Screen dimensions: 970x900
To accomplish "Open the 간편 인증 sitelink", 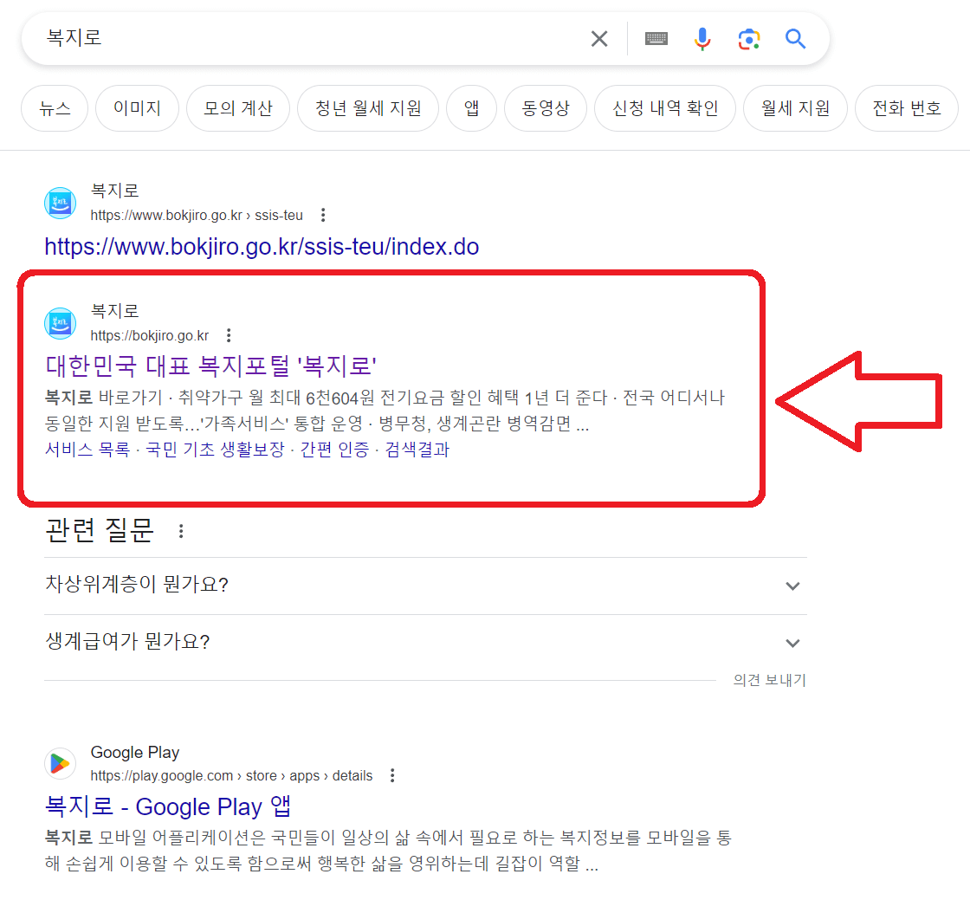I will tap(334, 449).
